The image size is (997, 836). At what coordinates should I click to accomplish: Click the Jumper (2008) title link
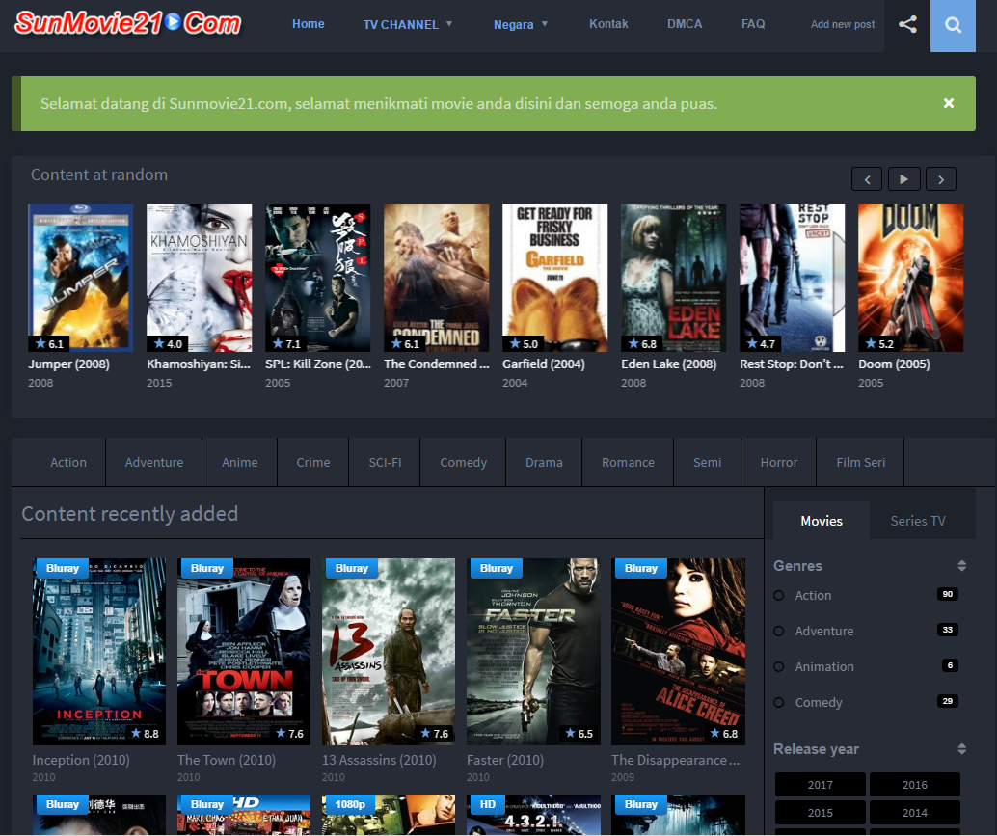tap(68, 364)
